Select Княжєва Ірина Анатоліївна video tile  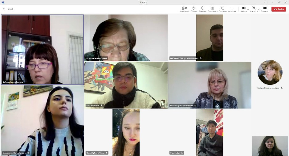point(210,85)
